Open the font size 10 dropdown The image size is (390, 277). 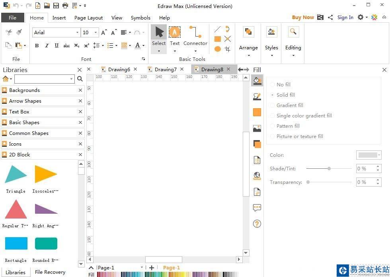click(96, 33)
